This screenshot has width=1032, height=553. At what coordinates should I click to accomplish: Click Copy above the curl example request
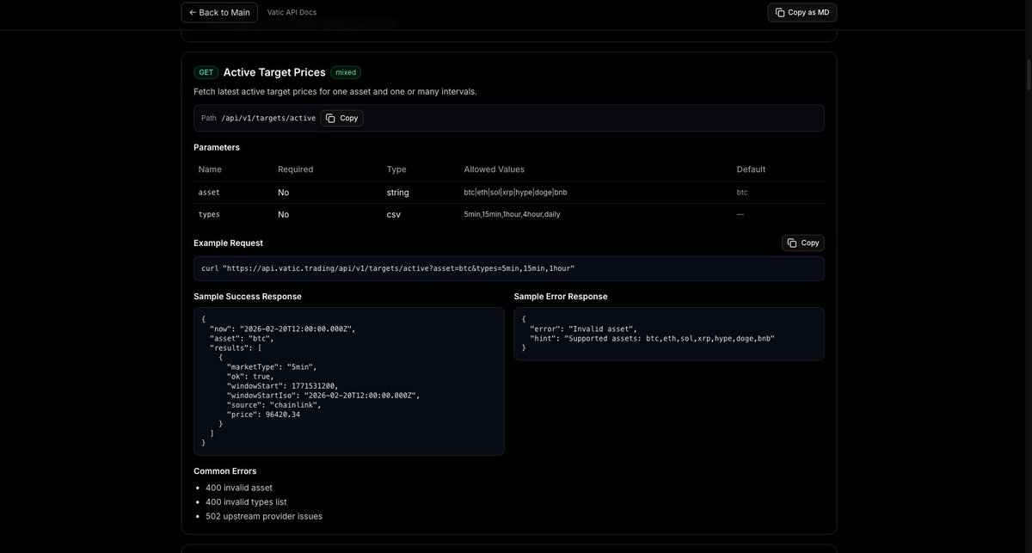pos(802,242)
